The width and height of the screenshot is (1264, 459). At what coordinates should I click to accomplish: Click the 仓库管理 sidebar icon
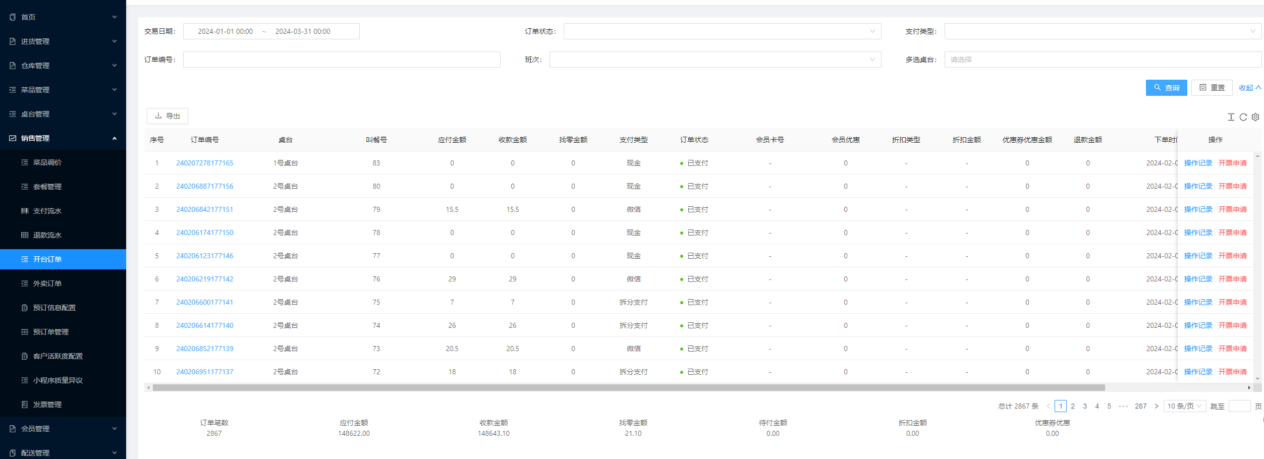click(x=13, y=66)
